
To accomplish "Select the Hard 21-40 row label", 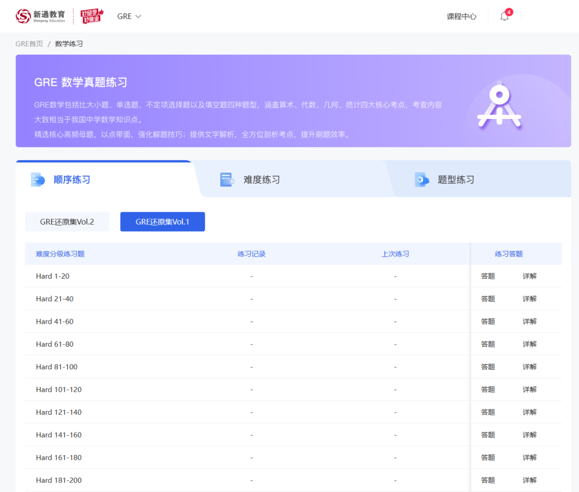I will pos(55,299).
